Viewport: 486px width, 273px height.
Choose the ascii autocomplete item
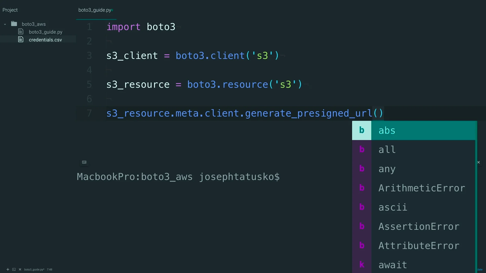click(393, 207)
